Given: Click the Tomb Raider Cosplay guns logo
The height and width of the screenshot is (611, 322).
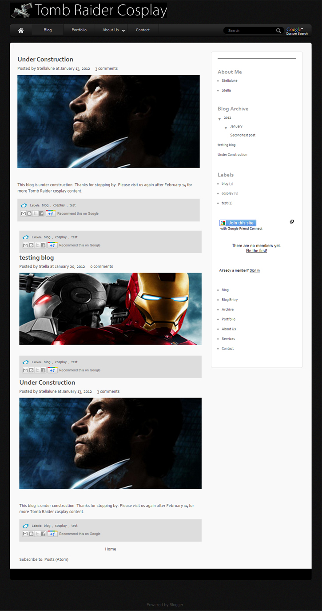Looking at the screenshot, I should point(22,10).
